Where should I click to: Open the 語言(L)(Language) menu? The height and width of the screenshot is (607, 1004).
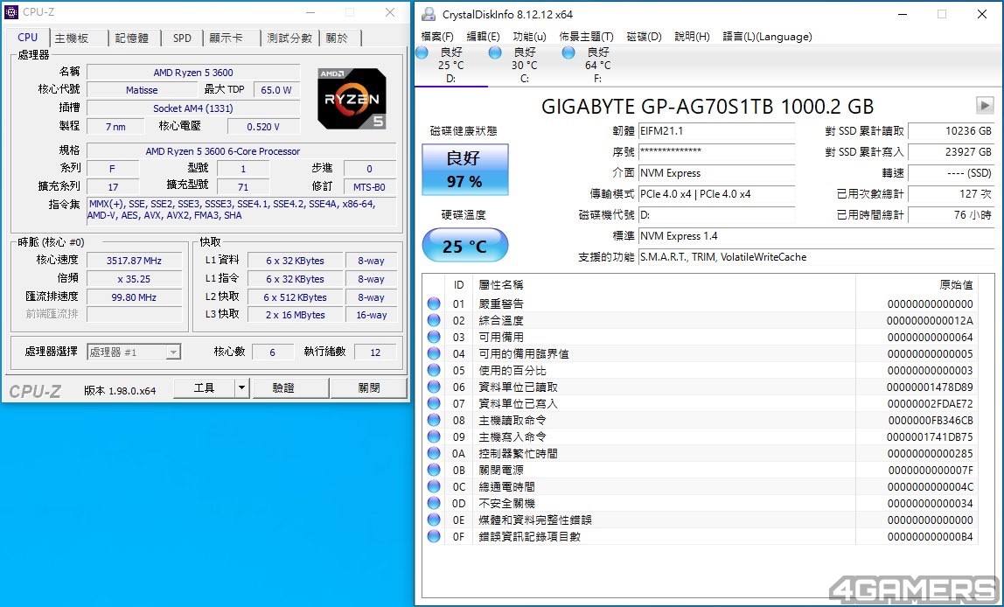click(767, 37)
